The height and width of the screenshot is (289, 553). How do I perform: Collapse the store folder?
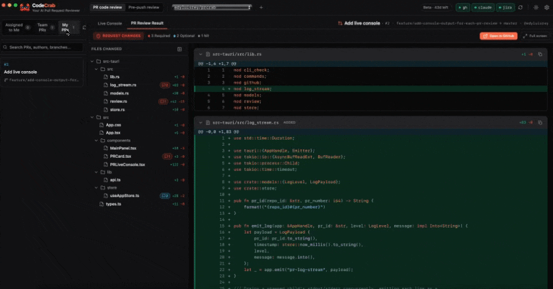tap(96, 188)
